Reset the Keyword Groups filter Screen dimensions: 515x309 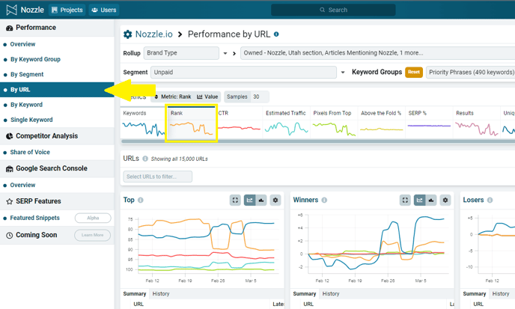414,73
